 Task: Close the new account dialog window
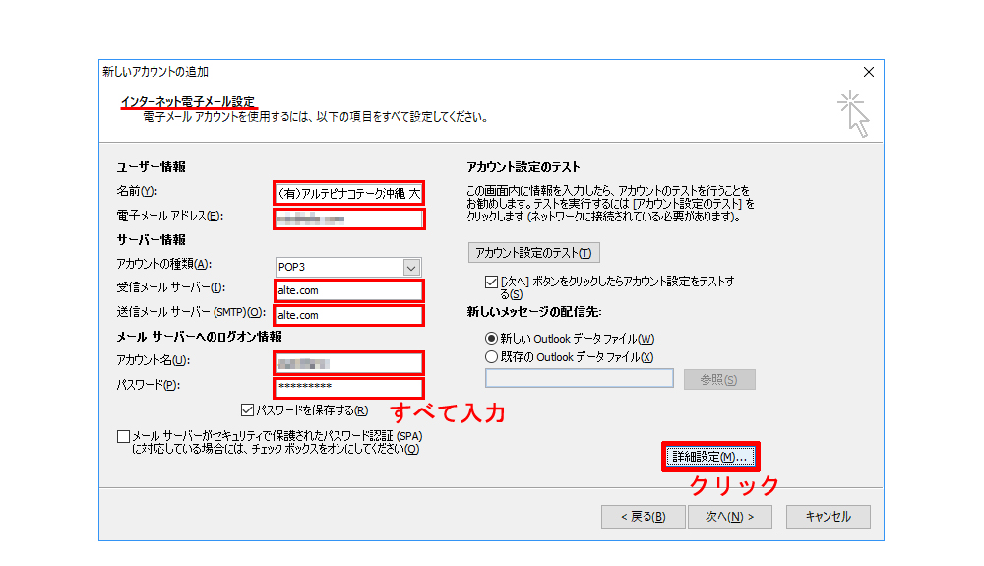pyautogui.click(x=868, y=72)
